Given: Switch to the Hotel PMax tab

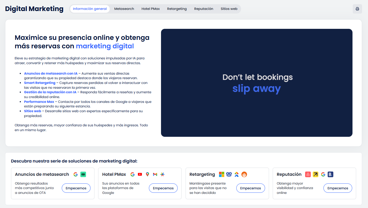Looking at the screenshot, I should pyautogui.click(x=151, y=9).
